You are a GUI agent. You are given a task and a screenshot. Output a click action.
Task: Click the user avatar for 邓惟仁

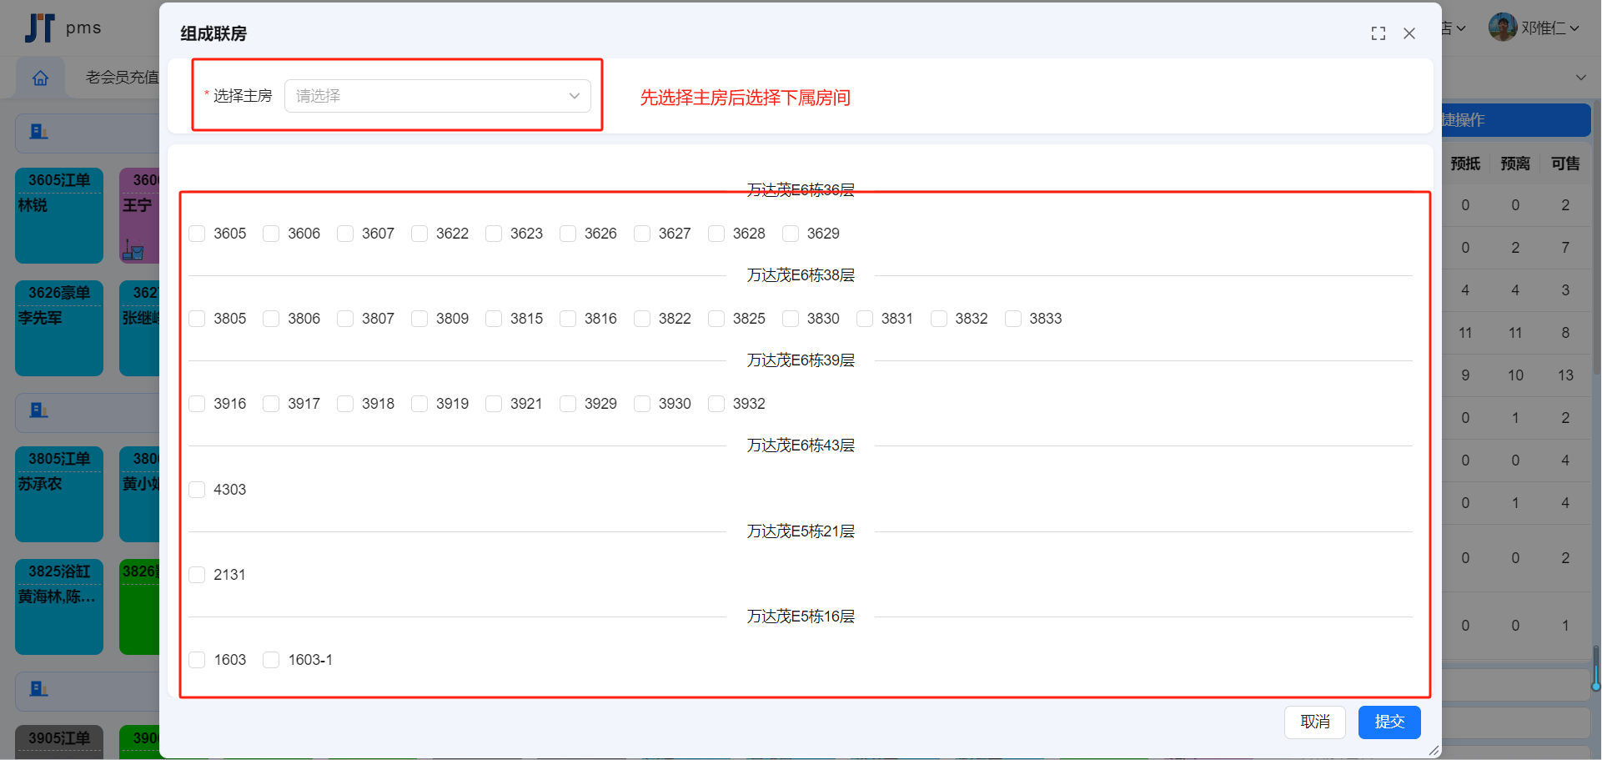coord(1502,28)
